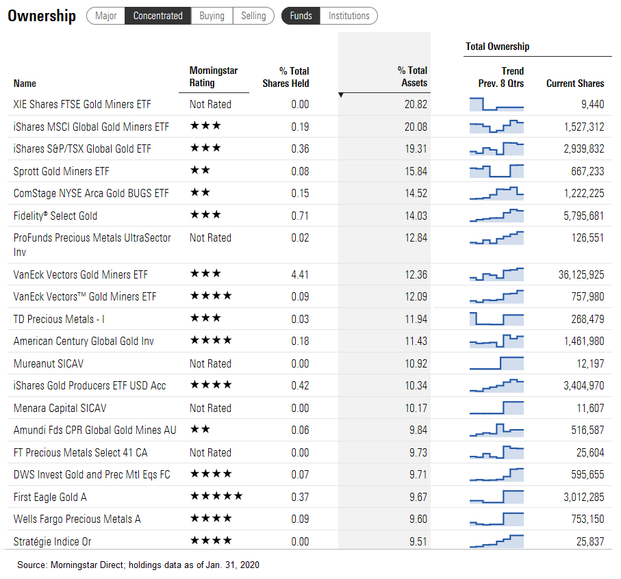Click the five-star rating of First Eagle Gold A

(x=216, y=497)
